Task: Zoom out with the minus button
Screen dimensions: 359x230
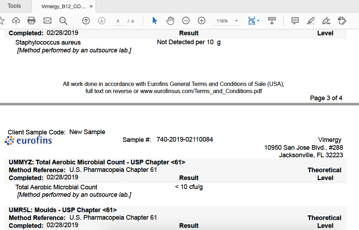Action: click(186, 21)
